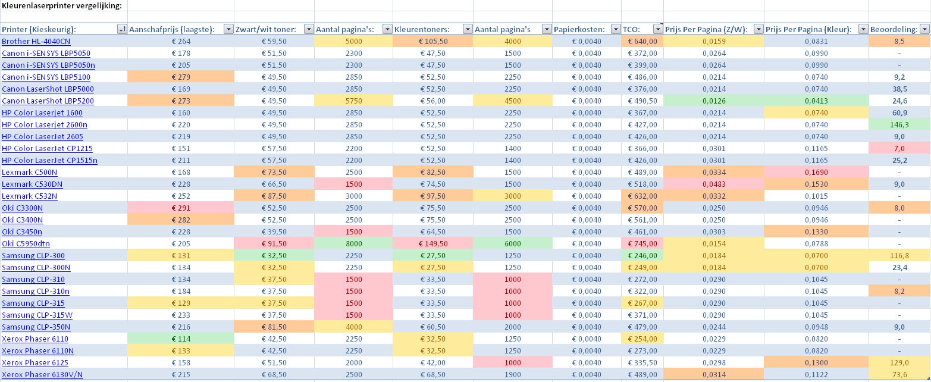Open the HP Color Laserjet 1600 link
The image size is (931, 382).
click(x=42, y=113)
